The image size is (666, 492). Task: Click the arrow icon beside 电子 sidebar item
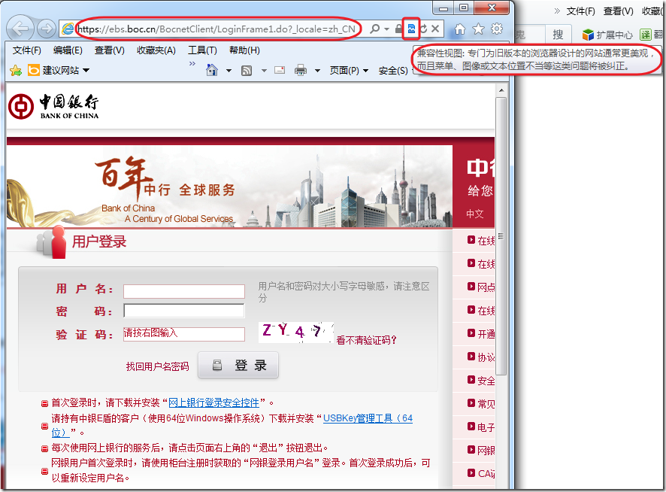tap(471, 426)
